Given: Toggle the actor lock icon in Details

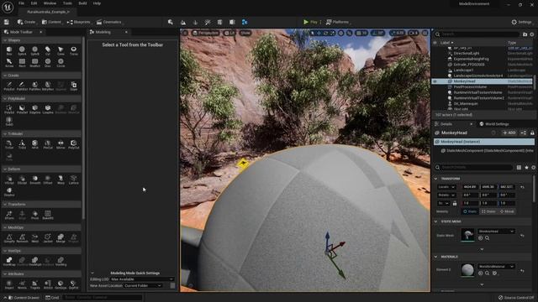Looking at the screenshot, I should [x=532, y=133].
